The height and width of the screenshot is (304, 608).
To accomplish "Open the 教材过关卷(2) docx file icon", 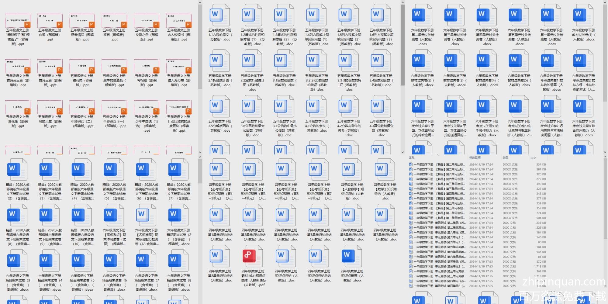I will (x=422, y=61).
